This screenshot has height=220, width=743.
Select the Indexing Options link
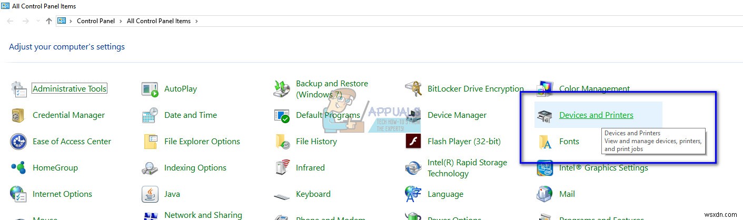tap(195, 168)
